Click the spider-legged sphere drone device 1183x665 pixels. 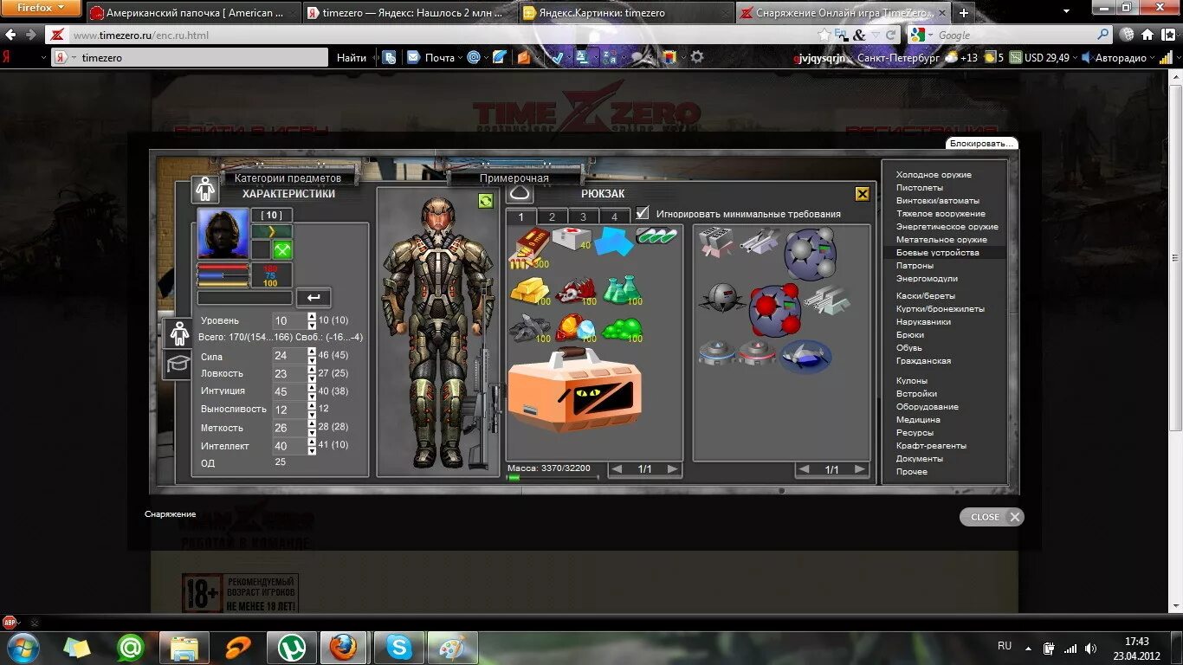click(722, 299)
